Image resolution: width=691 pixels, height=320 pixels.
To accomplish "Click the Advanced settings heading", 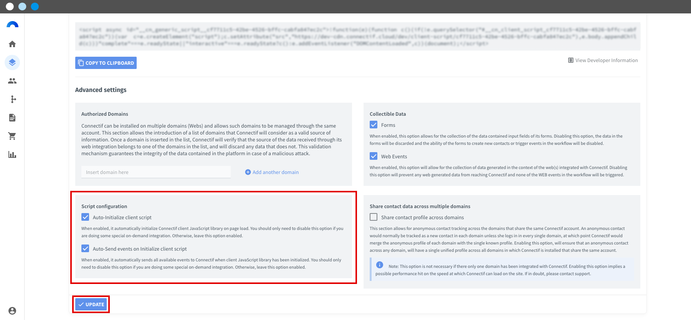I will 101,90.
